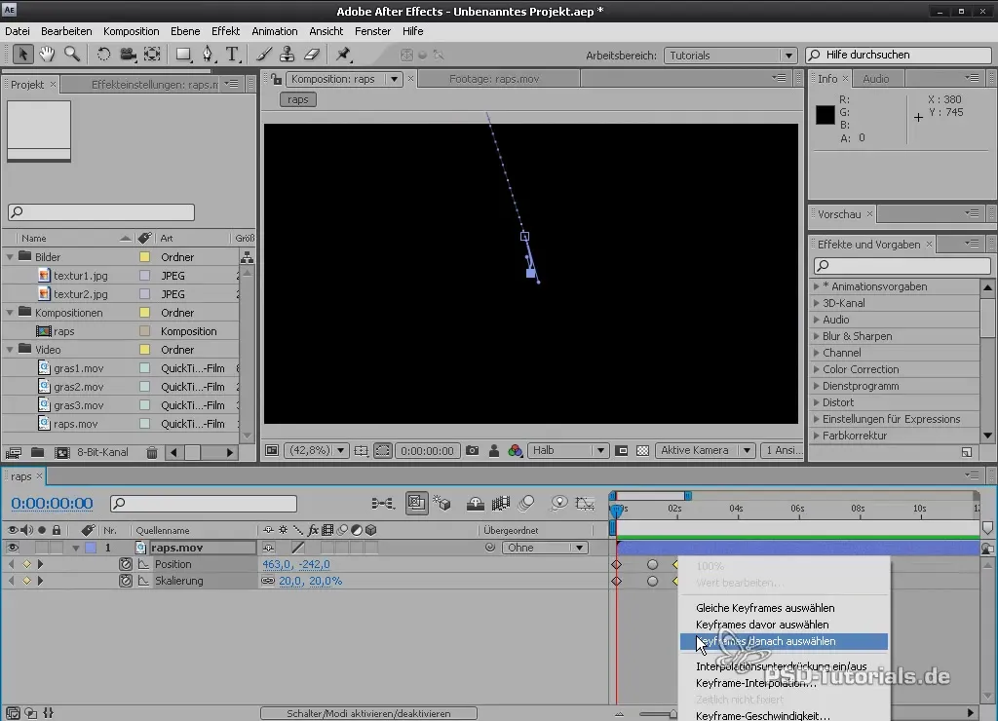Toggle the Position keyframe diamond checkbox
This screenshot has height=721, width=998.
(x=26, y=564)
